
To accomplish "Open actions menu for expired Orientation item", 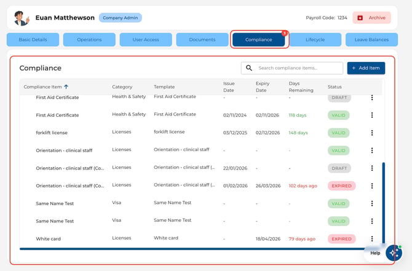I will (x=372, y=186).
